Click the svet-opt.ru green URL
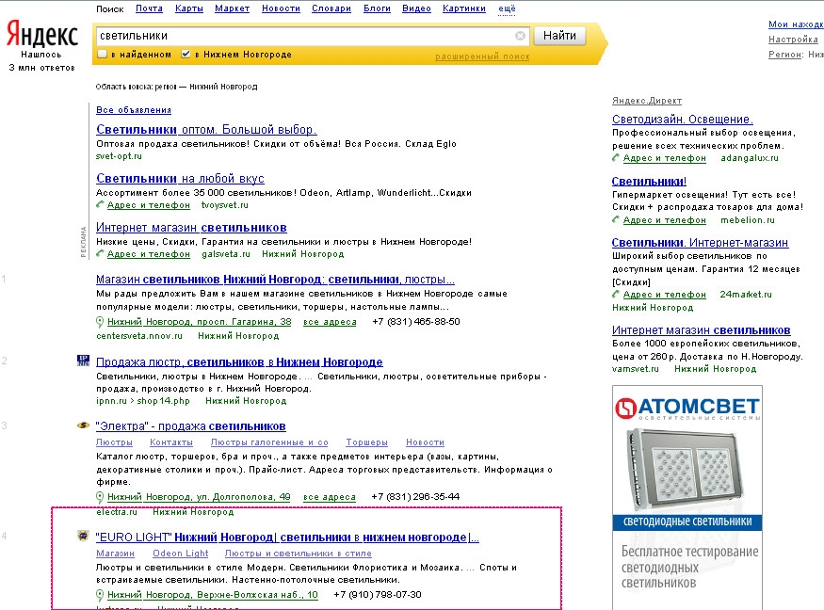The image size is (824, 610). pos(119,156)
